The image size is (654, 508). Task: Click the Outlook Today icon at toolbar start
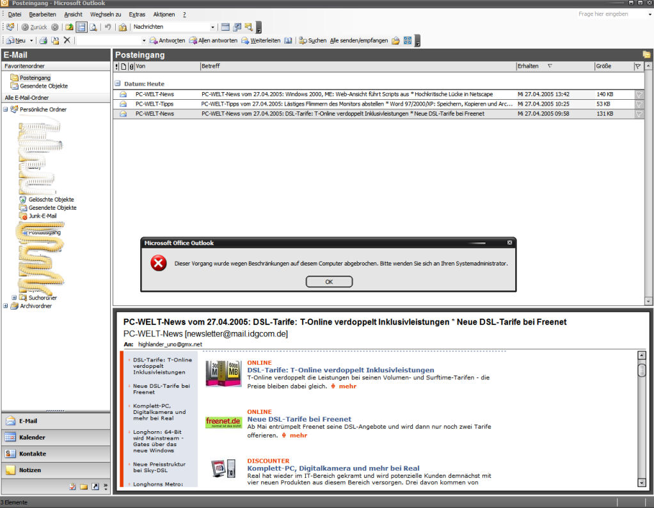(10, 27)
